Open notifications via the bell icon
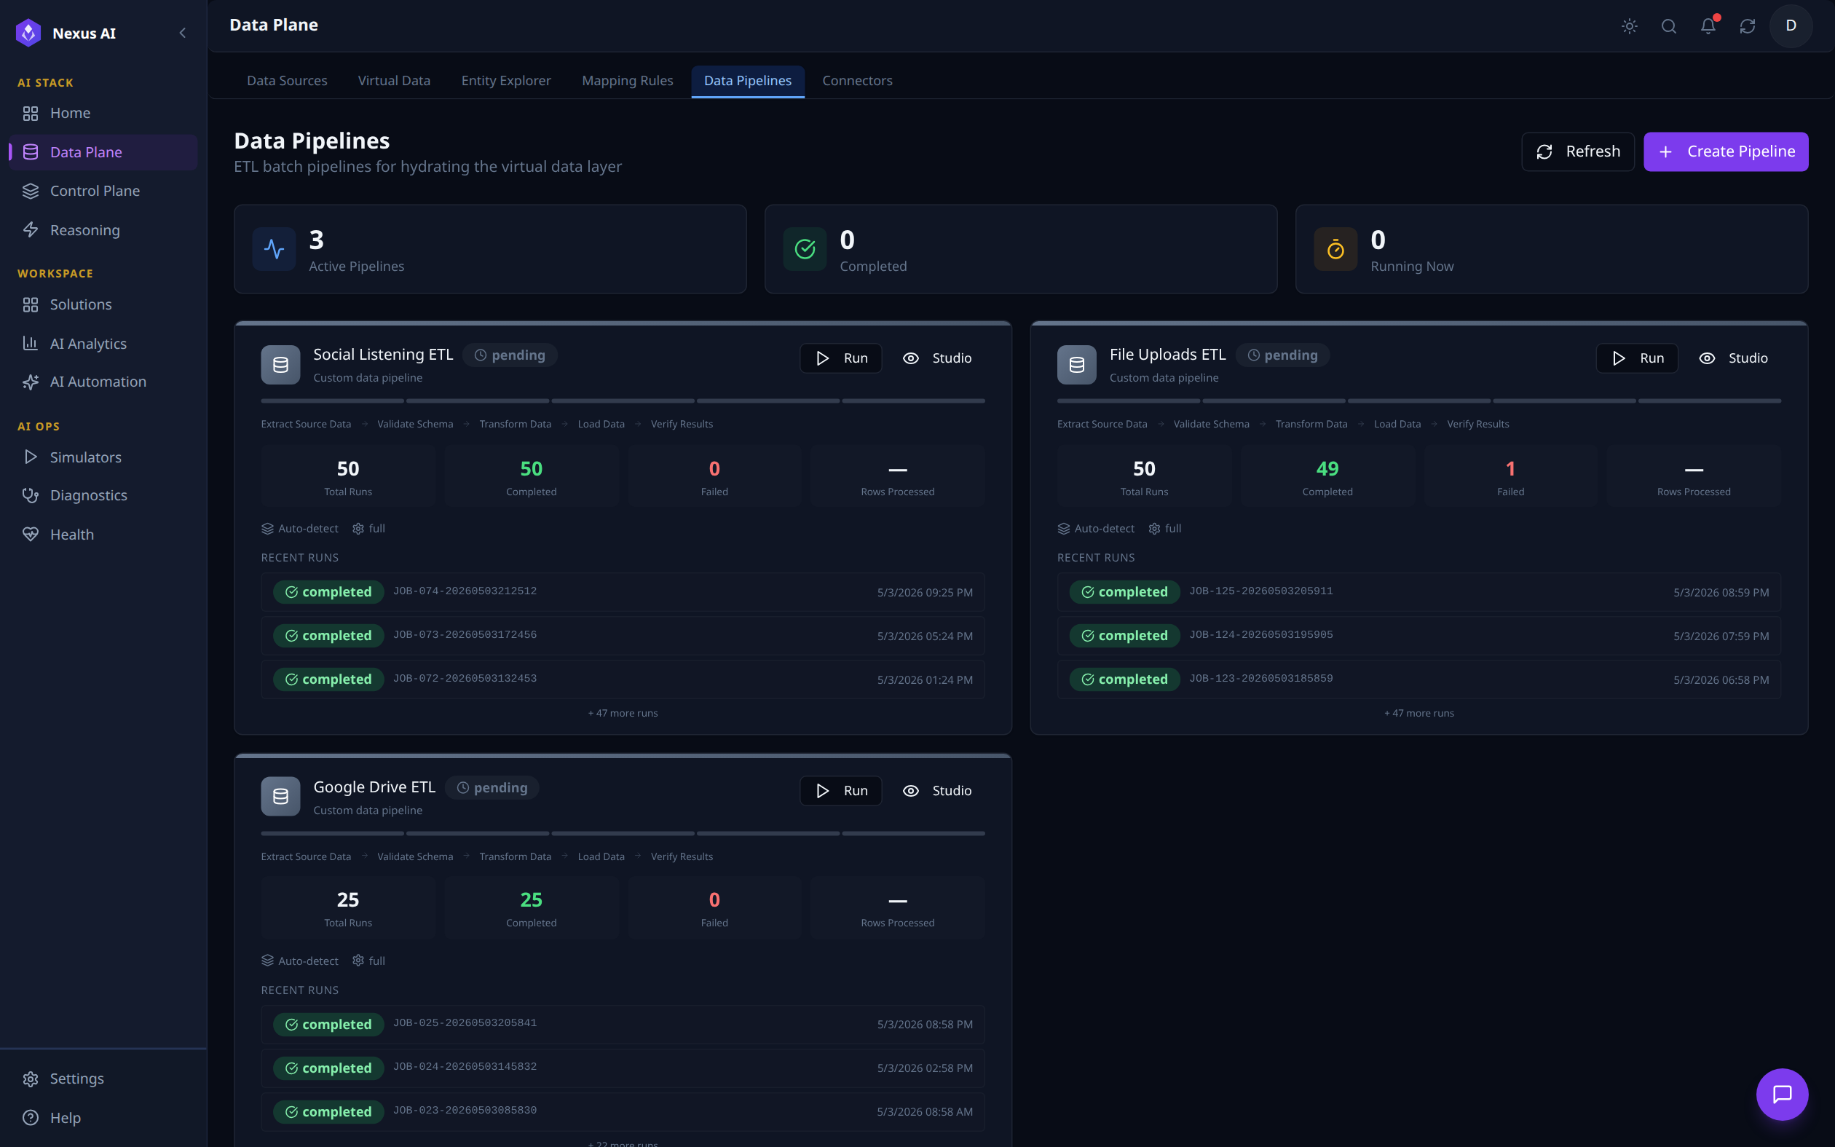The image size is (1835, 1147). [x=1708, y=25]
